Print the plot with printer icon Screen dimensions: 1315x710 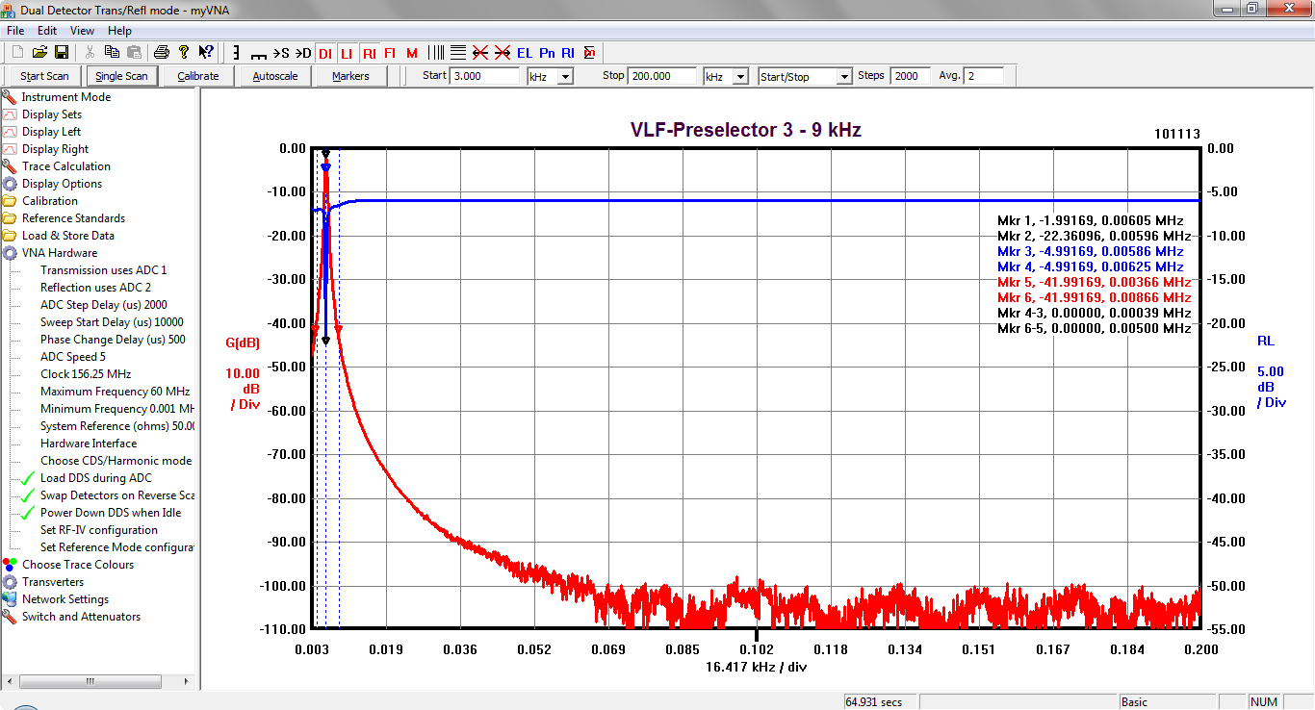point(162,52)
